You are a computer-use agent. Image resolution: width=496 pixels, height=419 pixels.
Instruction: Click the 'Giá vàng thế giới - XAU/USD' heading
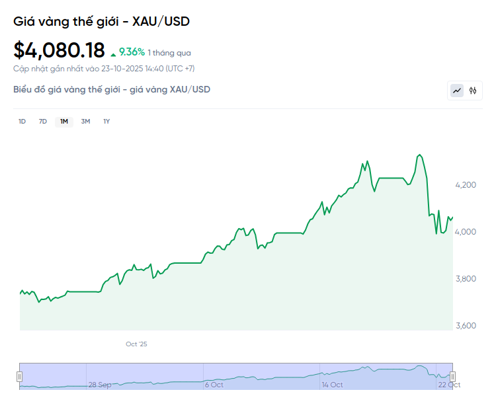(102, 21)
